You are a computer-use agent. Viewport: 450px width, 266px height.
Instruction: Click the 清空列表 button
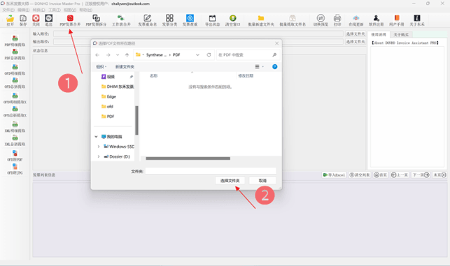pyautogui.click(x=360, y=175)
